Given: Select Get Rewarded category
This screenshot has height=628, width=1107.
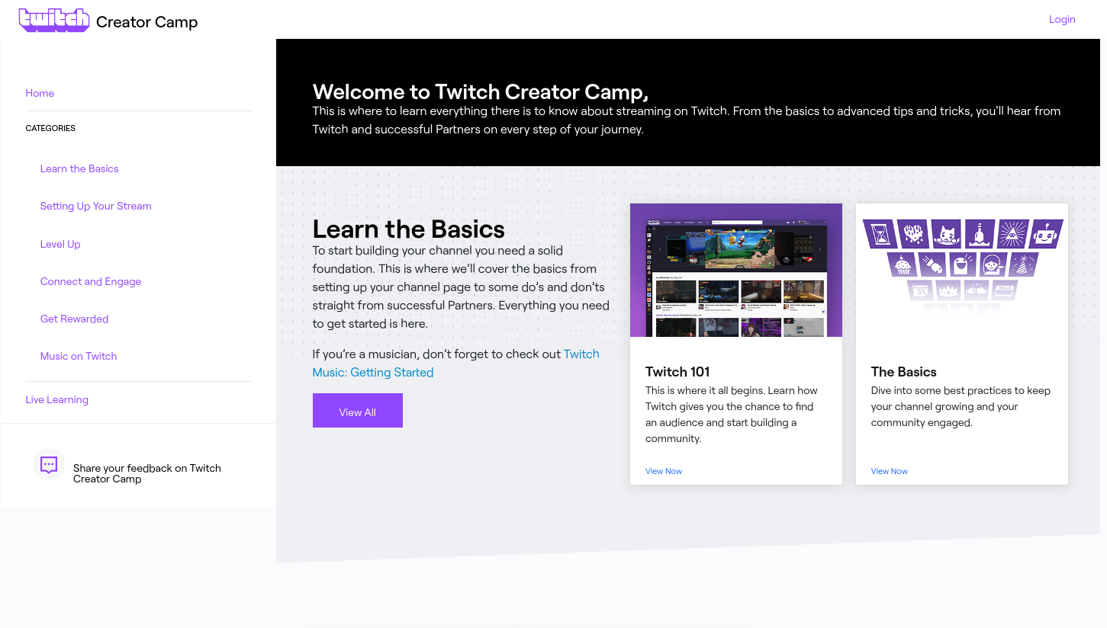Looking at the screenshot, I should (x=74, y=319).
